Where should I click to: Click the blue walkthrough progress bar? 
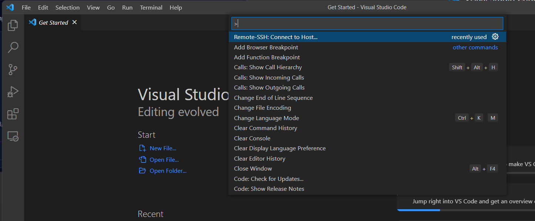(x=418, y=209)
